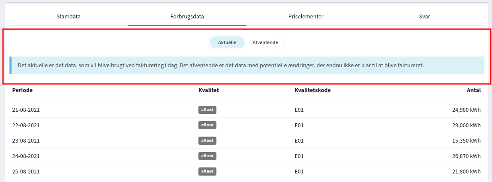Click the blue info message banner
The height and width of the screenshot is (182, 492).
(x=246, y=66)
